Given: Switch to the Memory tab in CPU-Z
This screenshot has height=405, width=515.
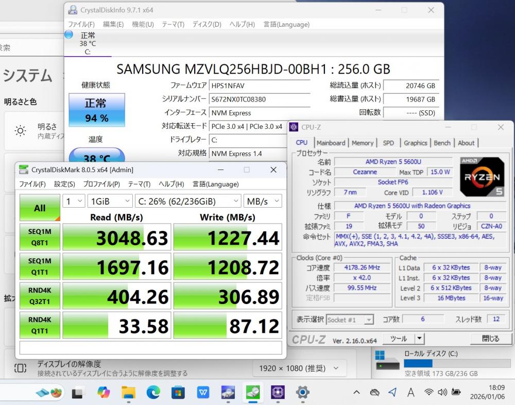Looking at the screenshot, I should [x=363, y=143].
